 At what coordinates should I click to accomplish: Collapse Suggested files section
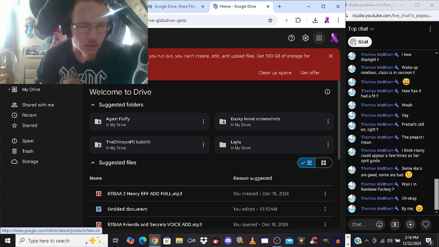click(x=93, y=163)
